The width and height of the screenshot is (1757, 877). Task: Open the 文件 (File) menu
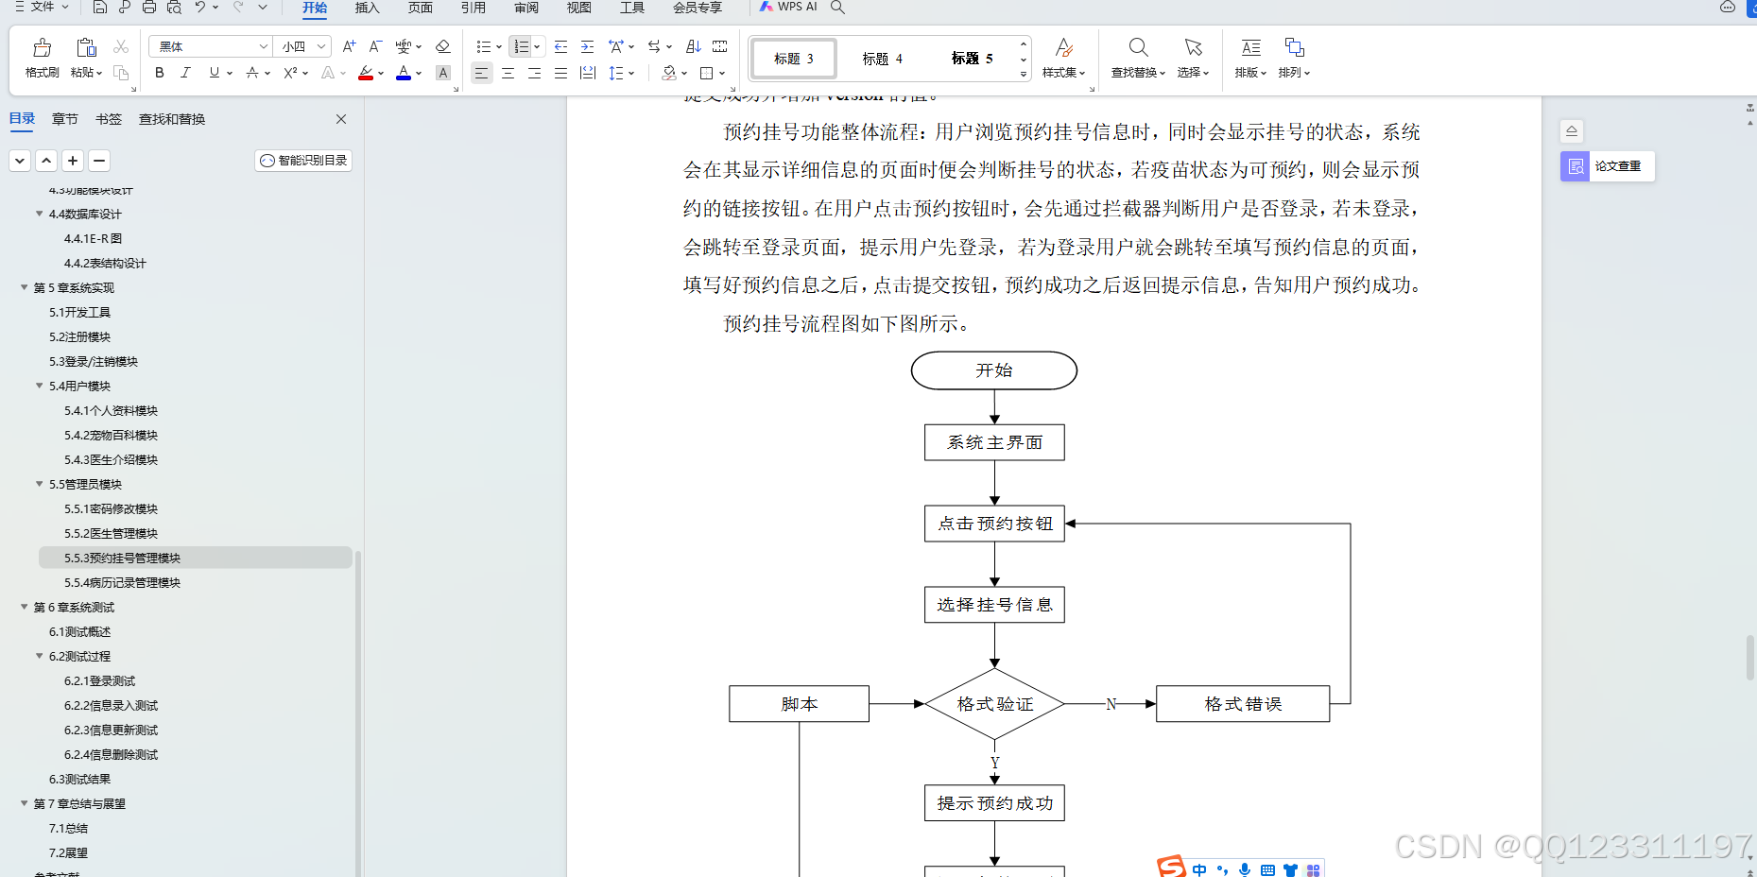[42, 7]
